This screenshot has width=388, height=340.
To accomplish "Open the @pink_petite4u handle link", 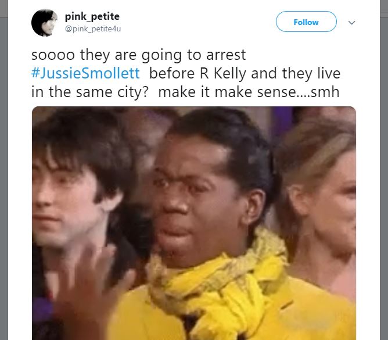I will (x=93, y=29).
